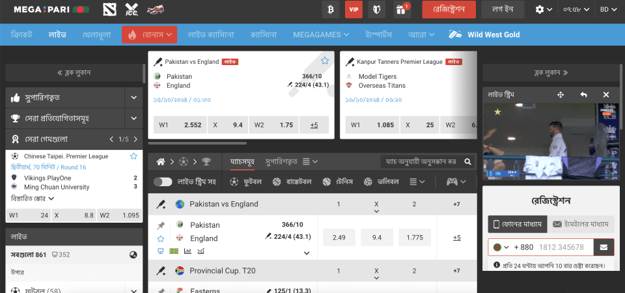Toggle the live stream switch on
This screenshot has width=625, height=293.
pyautogui.click(x=163, y=182)
